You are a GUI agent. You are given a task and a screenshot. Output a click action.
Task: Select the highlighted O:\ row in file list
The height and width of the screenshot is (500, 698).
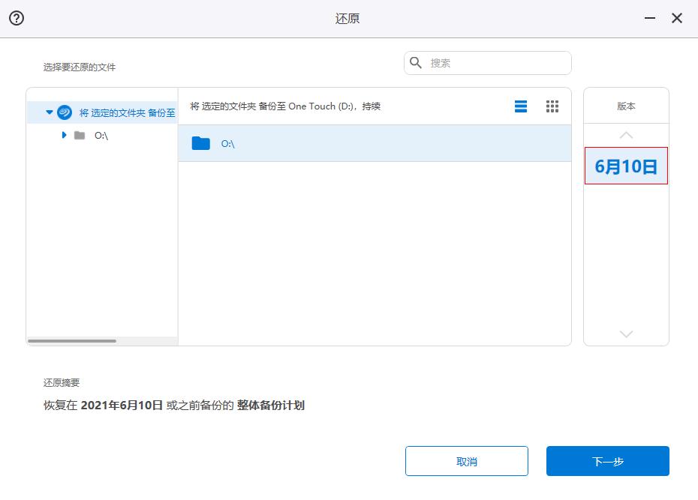(x=338, y=142)
